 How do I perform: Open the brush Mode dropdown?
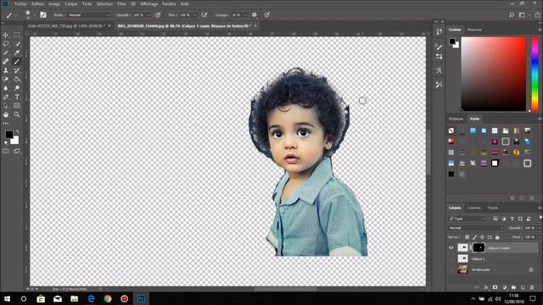point(88,15)
